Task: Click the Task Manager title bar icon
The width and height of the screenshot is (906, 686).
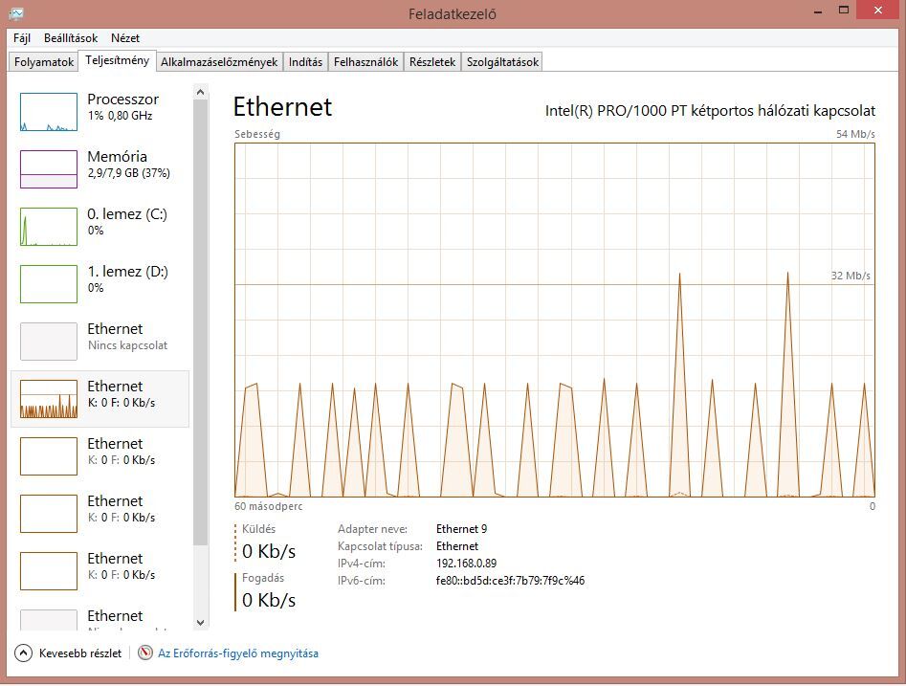Action: (16, 13)
